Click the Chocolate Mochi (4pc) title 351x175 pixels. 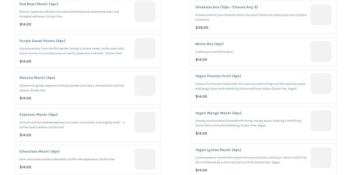click(x=39, y=151)
